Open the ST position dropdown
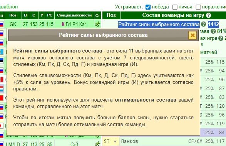Image resolution: width=226 pixels, height=146 pixels. point(111,141)
